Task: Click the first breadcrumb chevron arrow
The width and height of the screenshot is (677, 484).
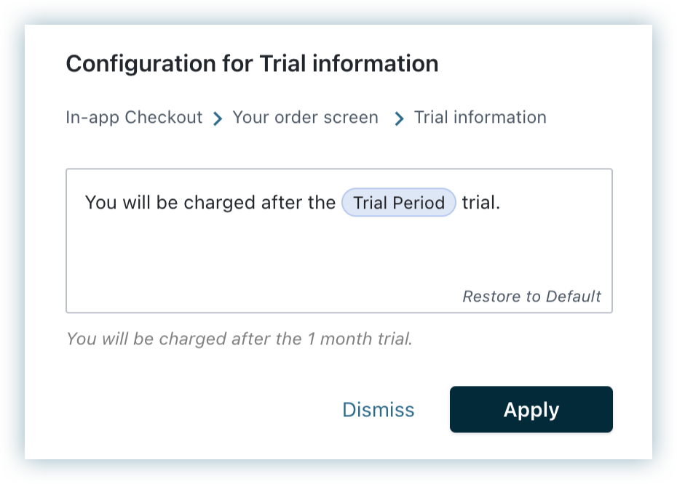Action: [217, 119]
